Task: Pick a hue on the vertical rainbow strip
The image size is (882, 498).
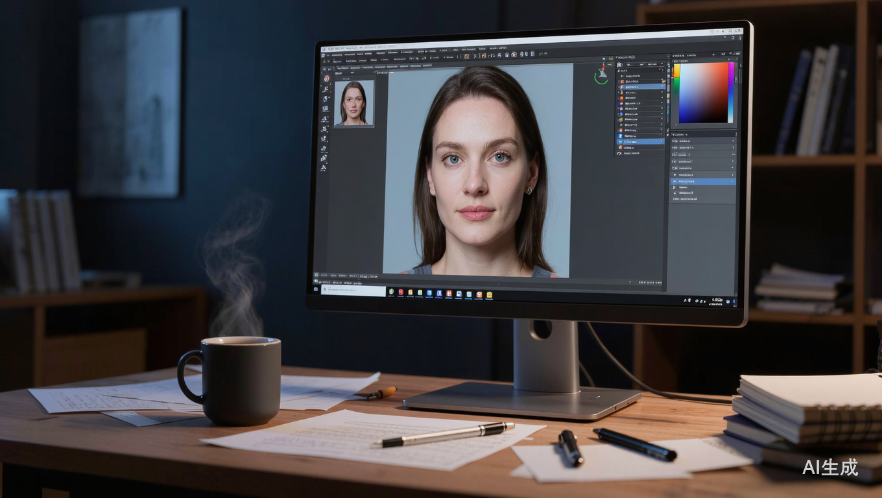Action: click(731, 92)
